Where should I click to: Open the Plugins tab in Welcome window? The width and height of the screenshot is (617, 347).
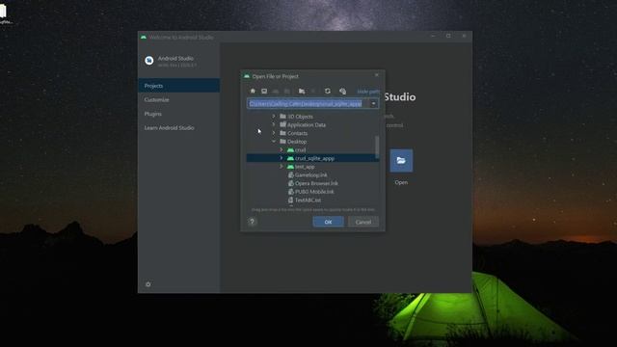(178, 114)
